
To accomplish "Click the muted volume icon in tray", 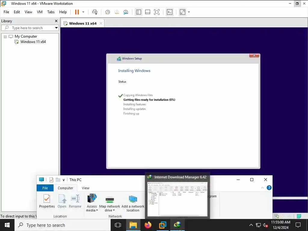I will pos(265,225).
